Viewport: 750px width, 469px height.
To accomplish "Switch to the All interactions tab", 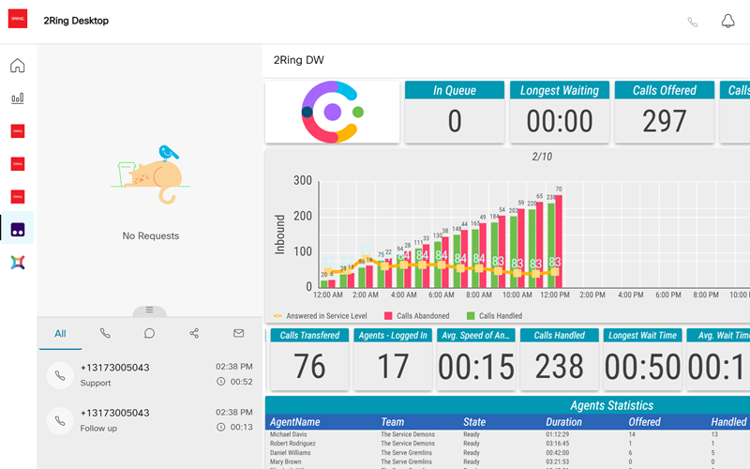I will [x=60, y=334].
